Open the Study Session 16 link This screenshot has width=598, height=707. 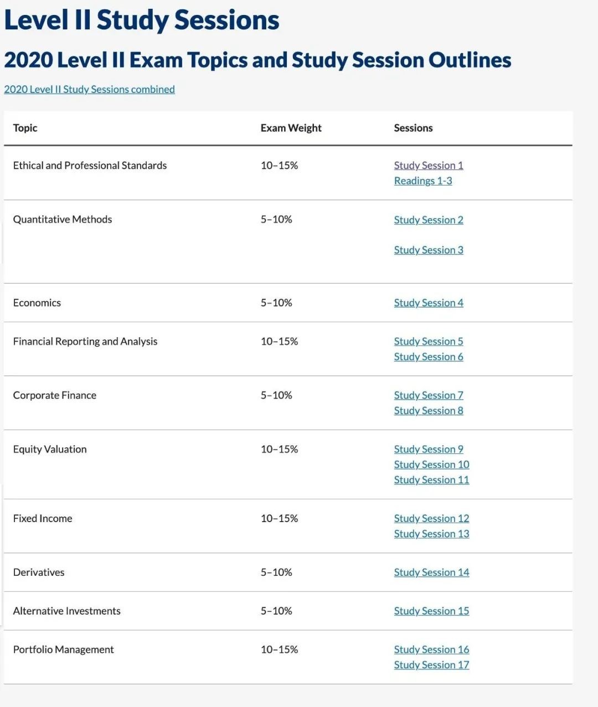pyautogui.click(x=431, y=649)
